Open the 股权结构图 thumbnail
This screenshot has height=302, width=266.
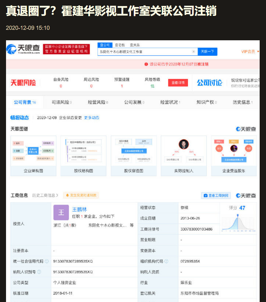[x=83, y=156]
